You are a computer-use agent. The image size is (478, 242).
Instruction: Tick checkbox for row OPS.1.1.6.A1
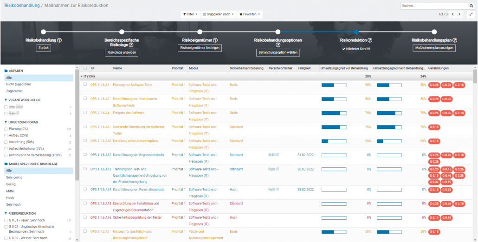coord(85,85)
